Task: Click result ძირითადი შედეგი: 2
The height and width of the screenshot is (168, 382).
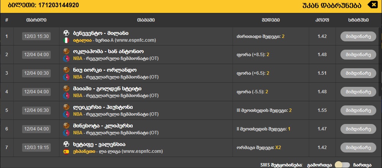Action: 260,36
